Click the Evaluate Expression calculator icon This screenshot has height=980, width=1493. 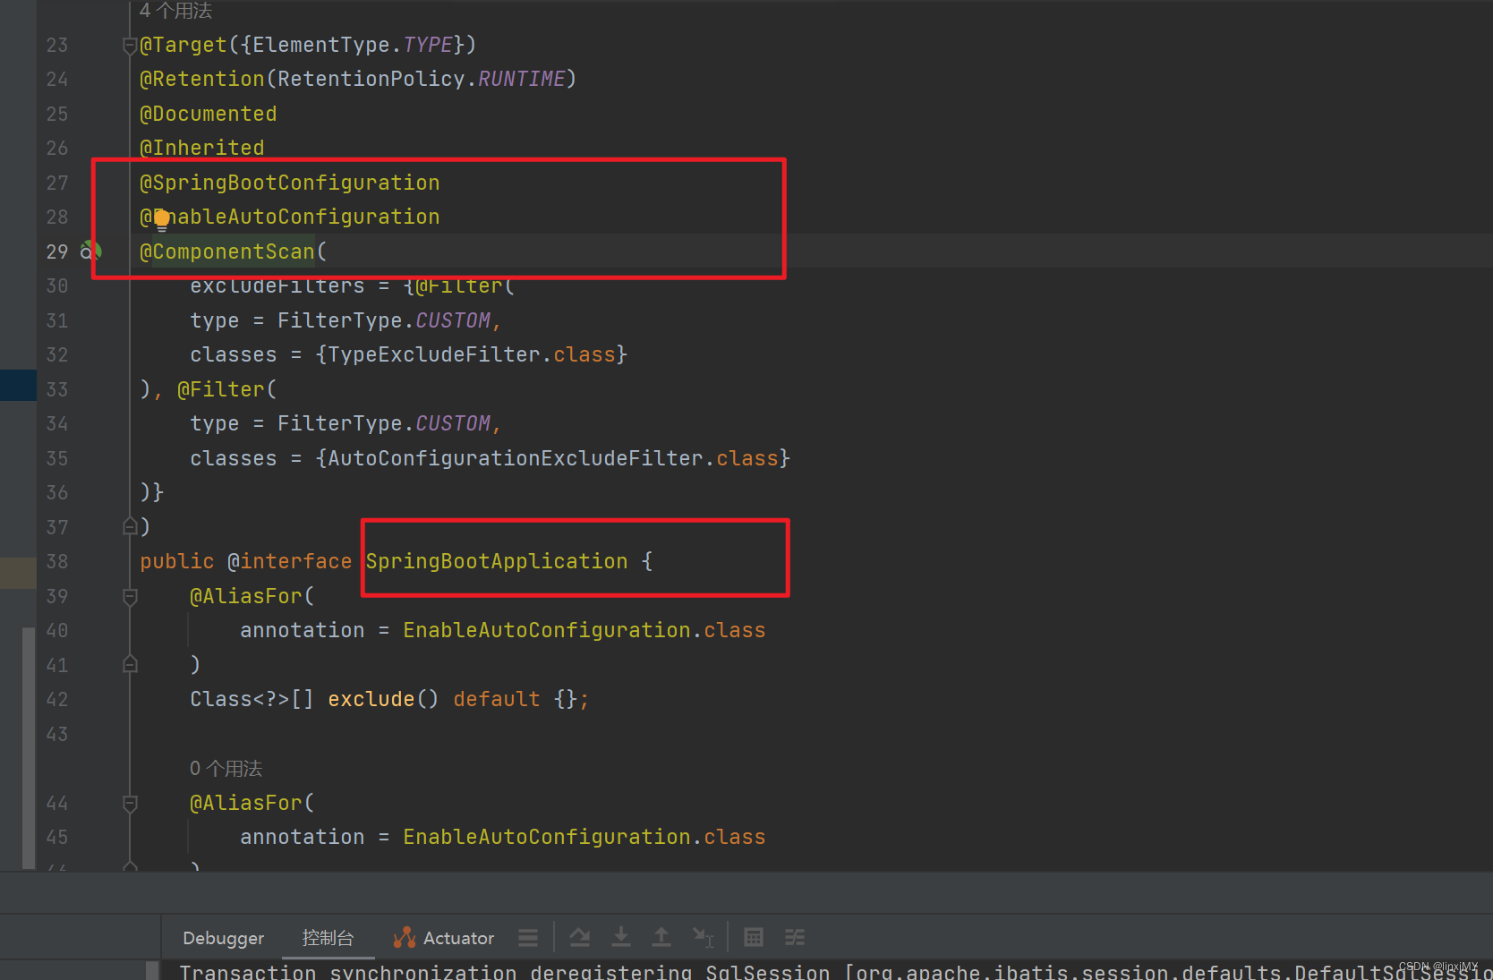[x=754, y=937]
